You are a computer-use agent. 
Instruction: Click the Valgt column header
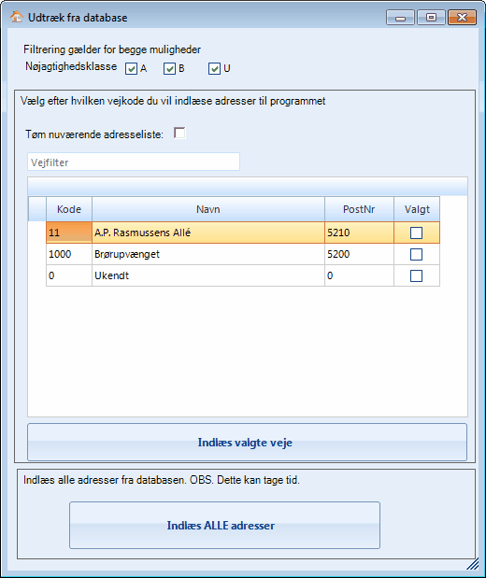[417, 209]
